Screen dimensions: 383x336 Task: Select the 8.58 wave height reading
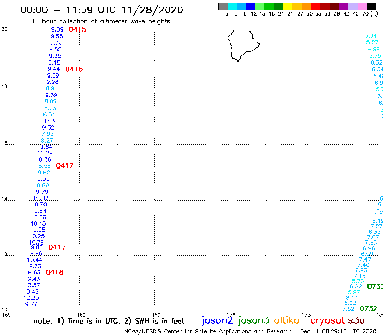45,166
